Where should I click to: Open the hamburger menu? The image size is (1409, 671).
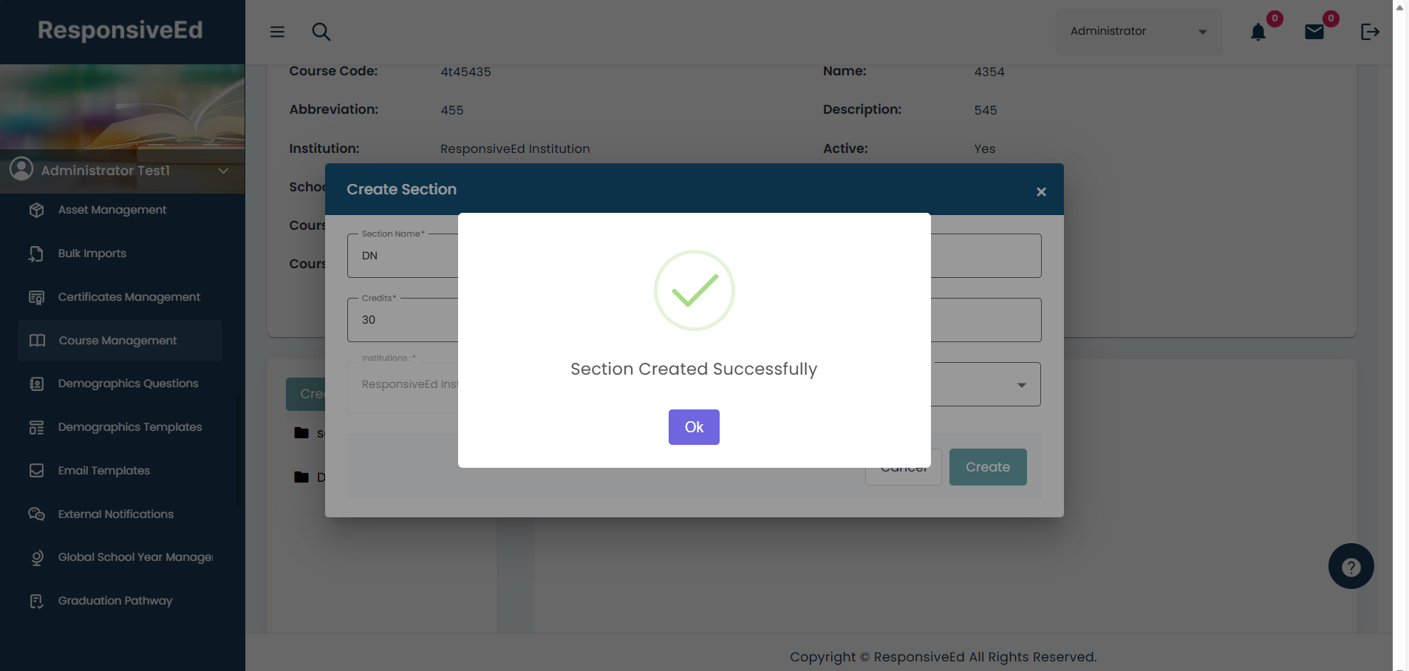tap(277, 32)
